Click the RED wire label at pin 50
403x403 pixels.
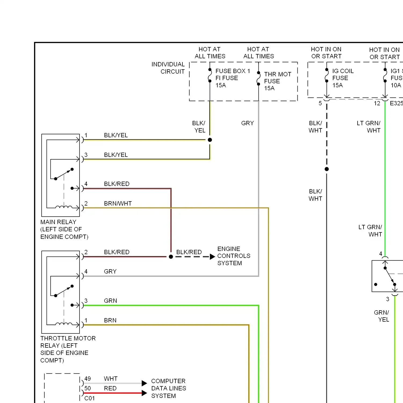[x=110, y=388]
